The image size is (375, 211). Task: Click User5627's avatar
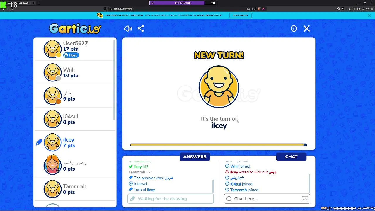click(x=52, y=49)
